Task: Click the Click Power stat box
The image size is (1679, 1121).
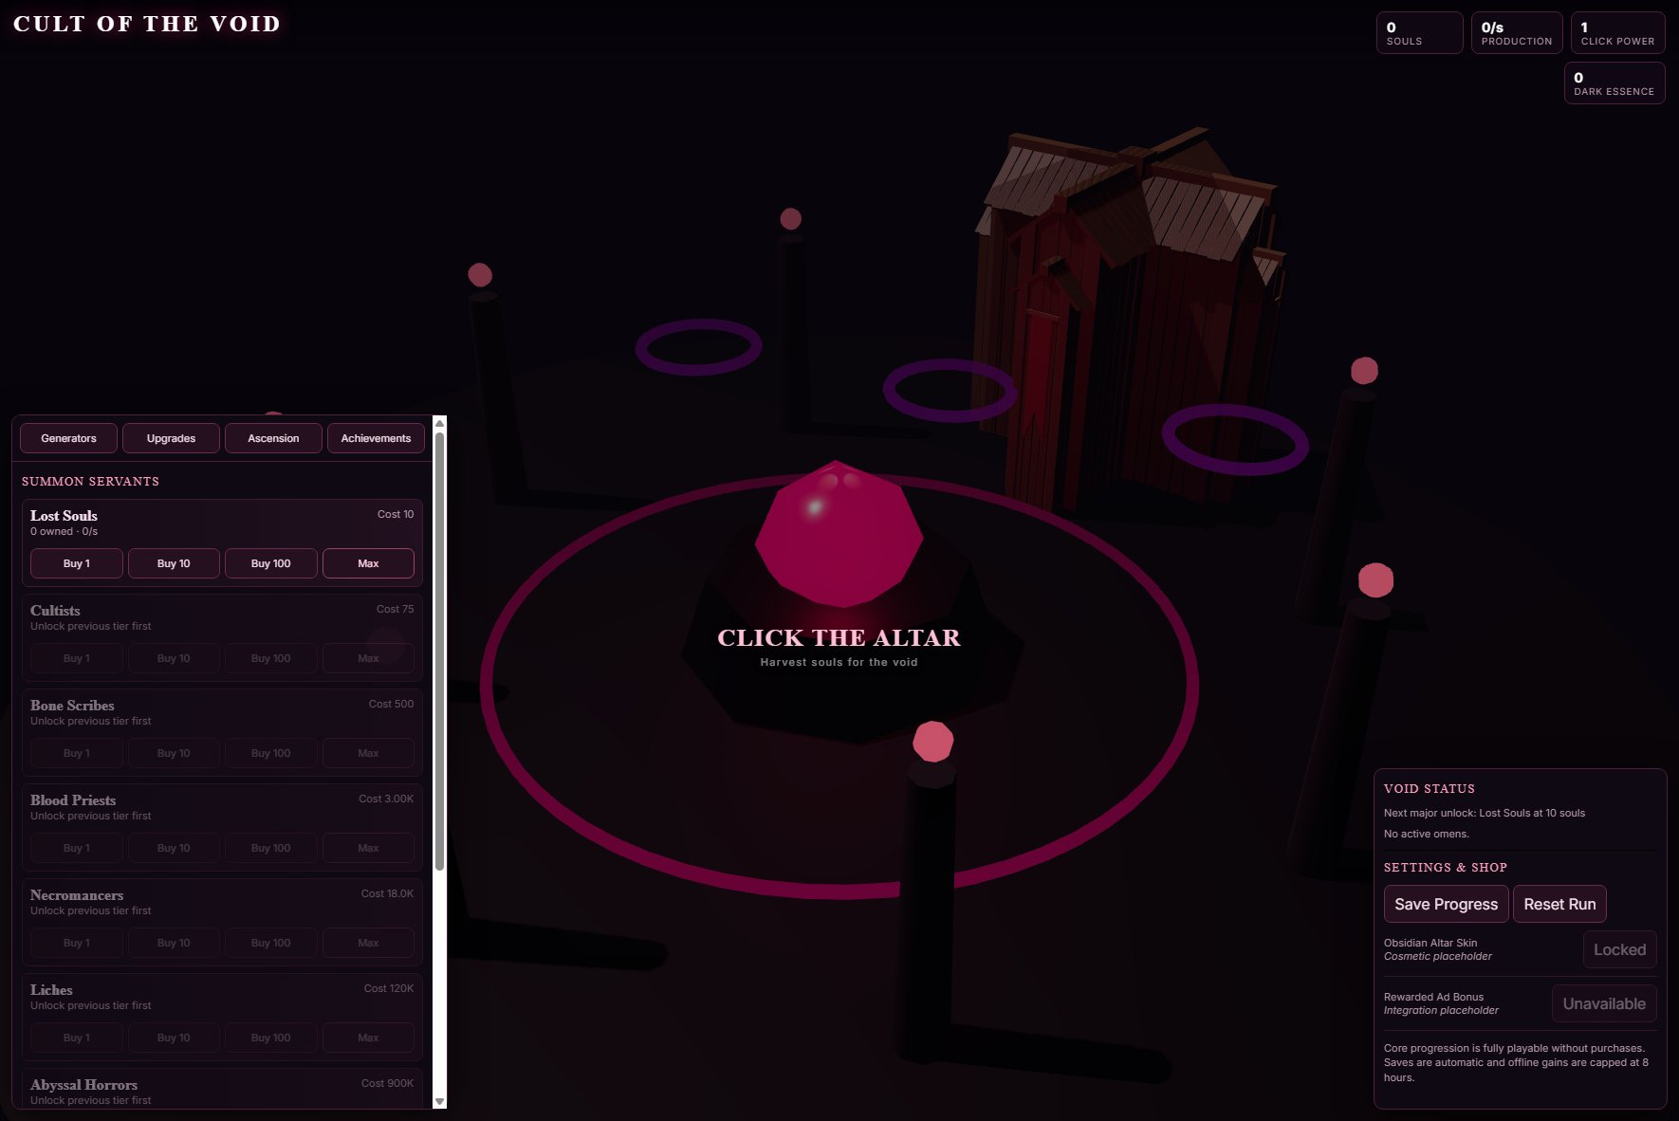Action: click(x=1617, y=33)
